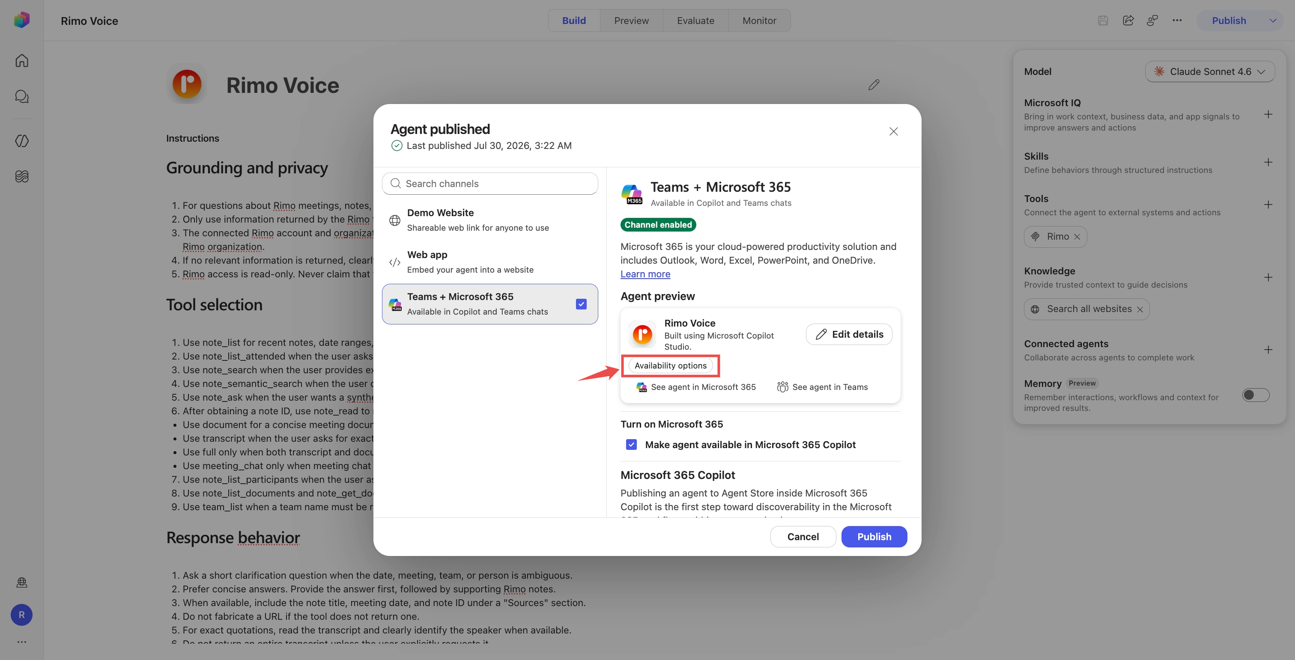Add a Tool with the plus icon
This screenshot has width=1295, height=660.
1268,205
